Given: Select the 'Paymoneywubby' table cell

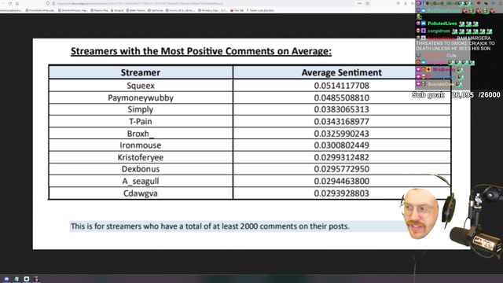Looking at the screenshot, I should tap(141, 97).
